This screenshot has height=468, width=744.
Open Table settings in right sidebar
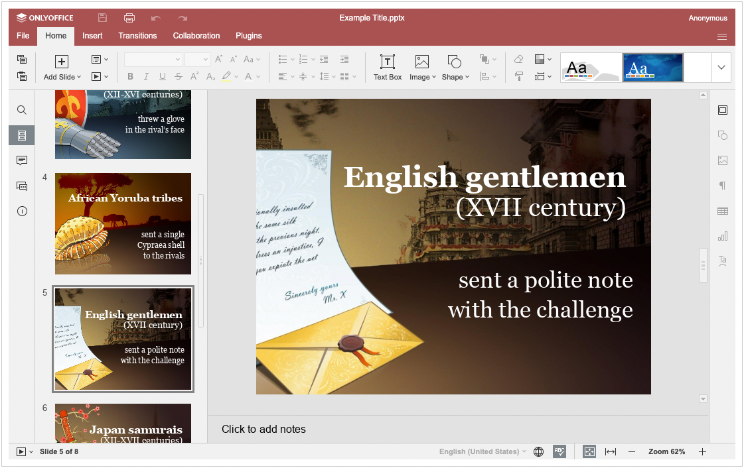pyautogui.click(x=723, y=211)
